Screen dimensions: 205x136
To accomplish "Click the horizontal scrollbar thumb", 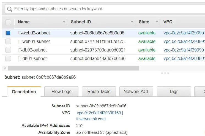I will pos(73,68).
